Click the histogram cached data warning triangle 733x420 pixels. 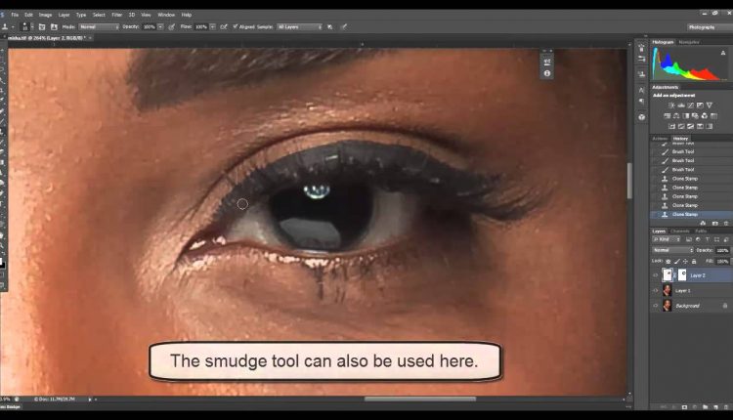723,54
